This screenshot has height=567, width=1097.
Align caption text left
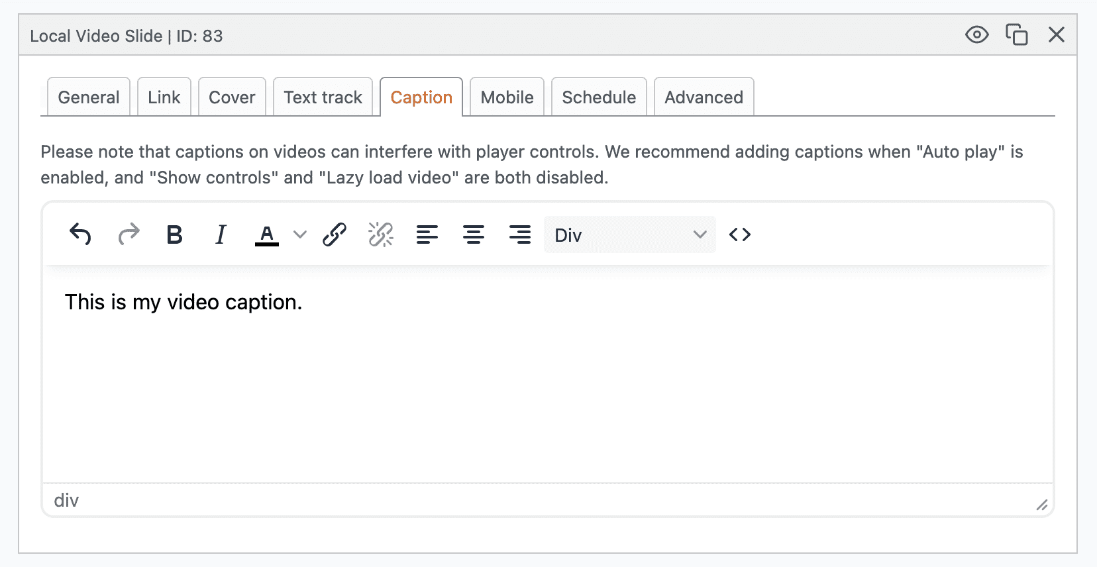pyautogui.click(x=427, y=234)
